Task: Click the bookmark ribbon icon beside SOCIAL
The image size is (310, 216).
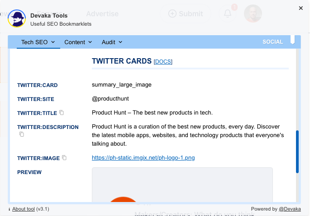Action: click(x=292, y=40)
